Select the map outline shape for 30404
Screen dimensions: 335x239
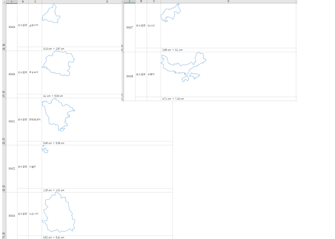coord(51,13)
